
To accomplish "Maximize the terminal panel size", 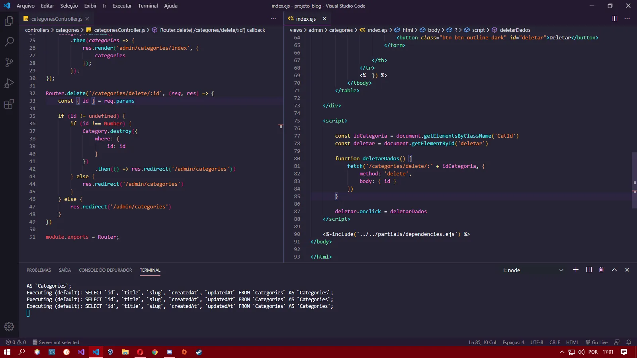I will (614, 270).
